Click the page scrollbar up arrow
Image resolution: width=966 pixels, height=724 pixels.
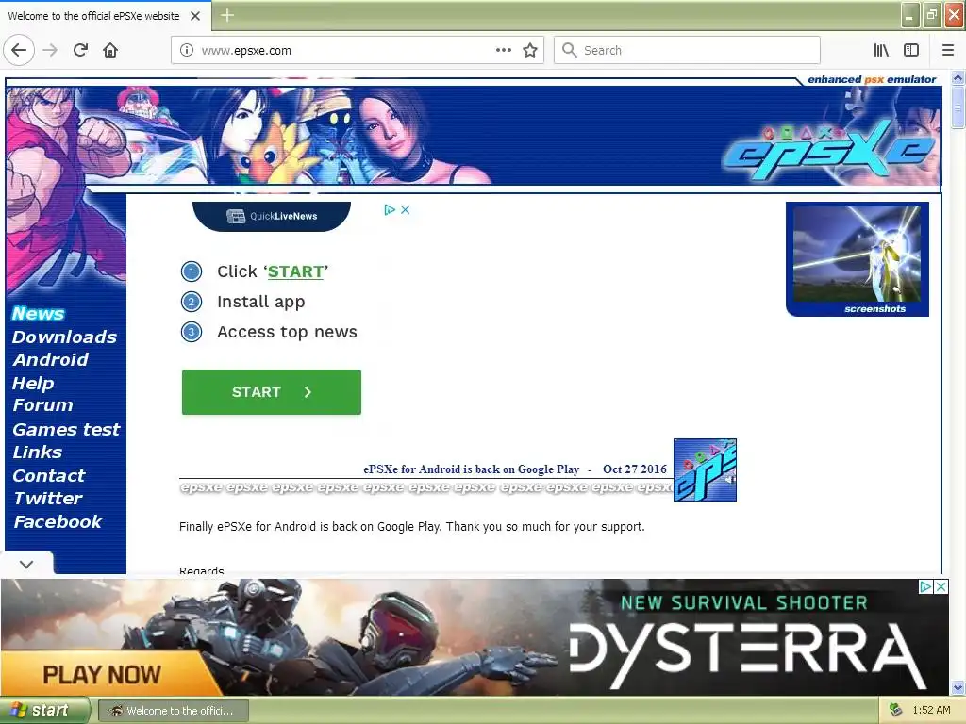coord(958,78)
